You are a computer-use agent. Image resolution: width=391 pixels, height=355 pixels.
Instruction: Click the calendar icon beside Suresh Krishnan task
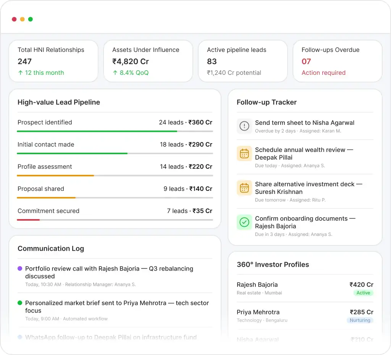[x=244, y=188]
